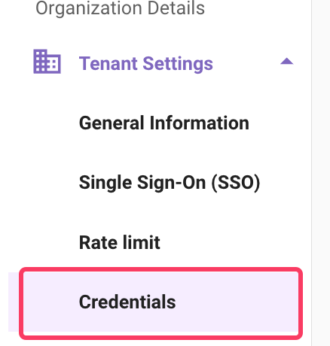Viewport: 330px width, 346px height.
Task: Select General Information under Tenant Settings
Action: click(164, 123)
